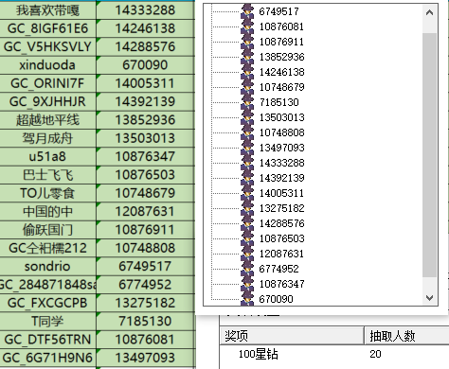Select spreadsheet cell 中国的中
Screen dimensions: 449x369
click(47, 211)
